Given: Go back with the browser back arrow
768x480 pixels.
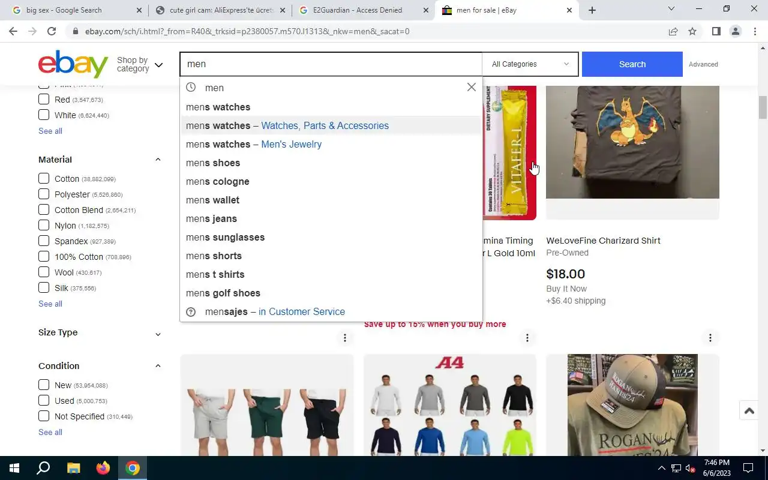Looking at the screenshot, I should pos(13,31).
